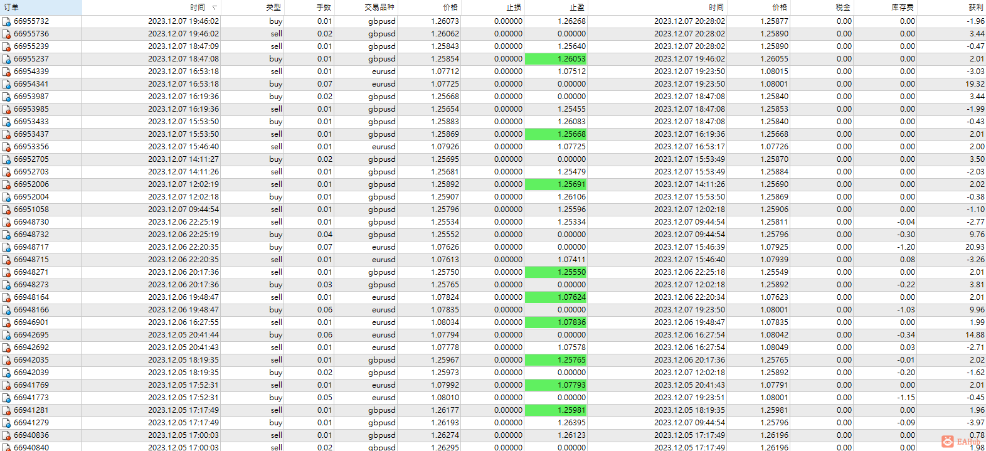Click the order icon beside 66955732
This screenshot has width=986, height=451.
6,21
